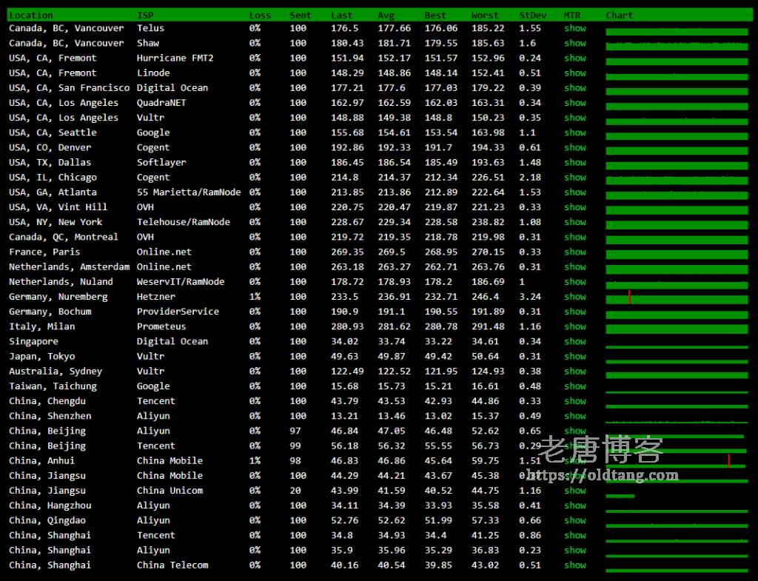Open MTR show link for Shaw Vancouver
The width and height of the screenshot is (758, 581).
[574, 43]
